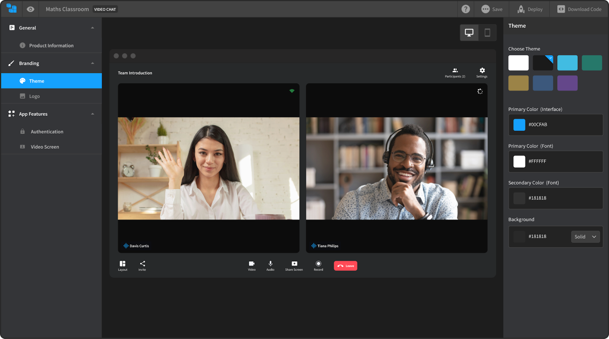The image size is (609, 339).
Task: Click Video Screen sidebar icon
Action: coord(22,146)
